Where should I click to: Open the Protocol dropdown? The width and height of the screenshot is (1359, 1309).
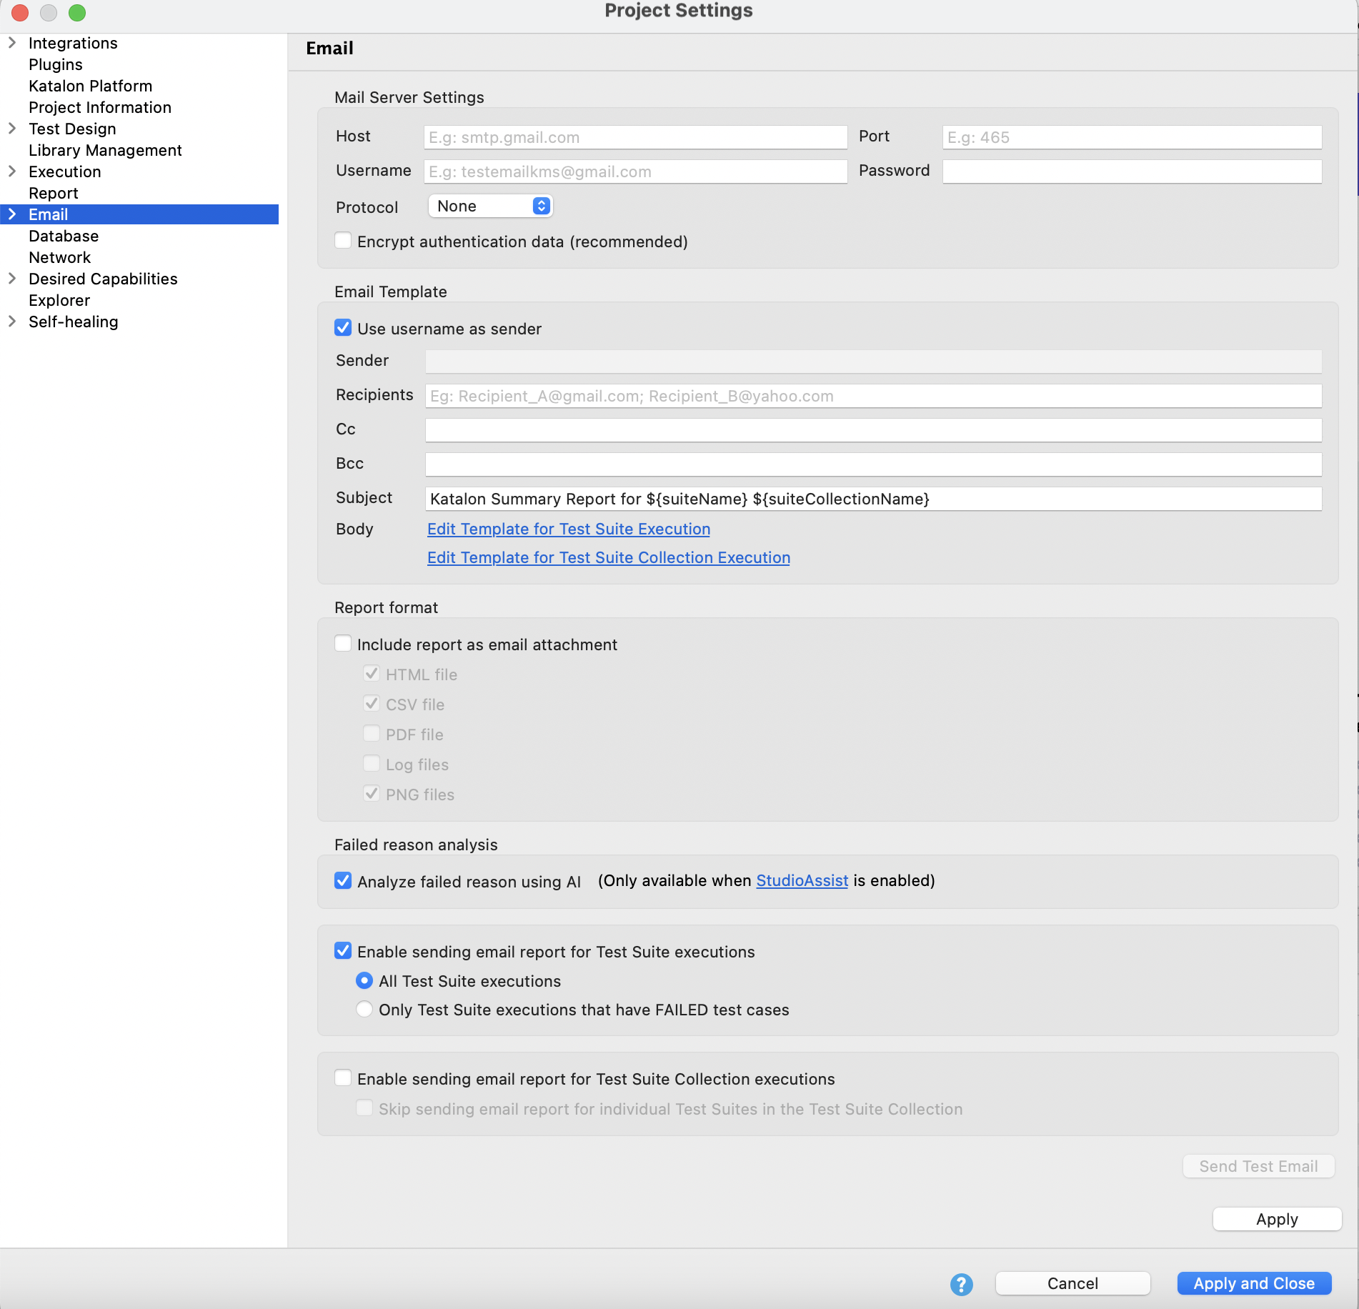click(489, 206)
